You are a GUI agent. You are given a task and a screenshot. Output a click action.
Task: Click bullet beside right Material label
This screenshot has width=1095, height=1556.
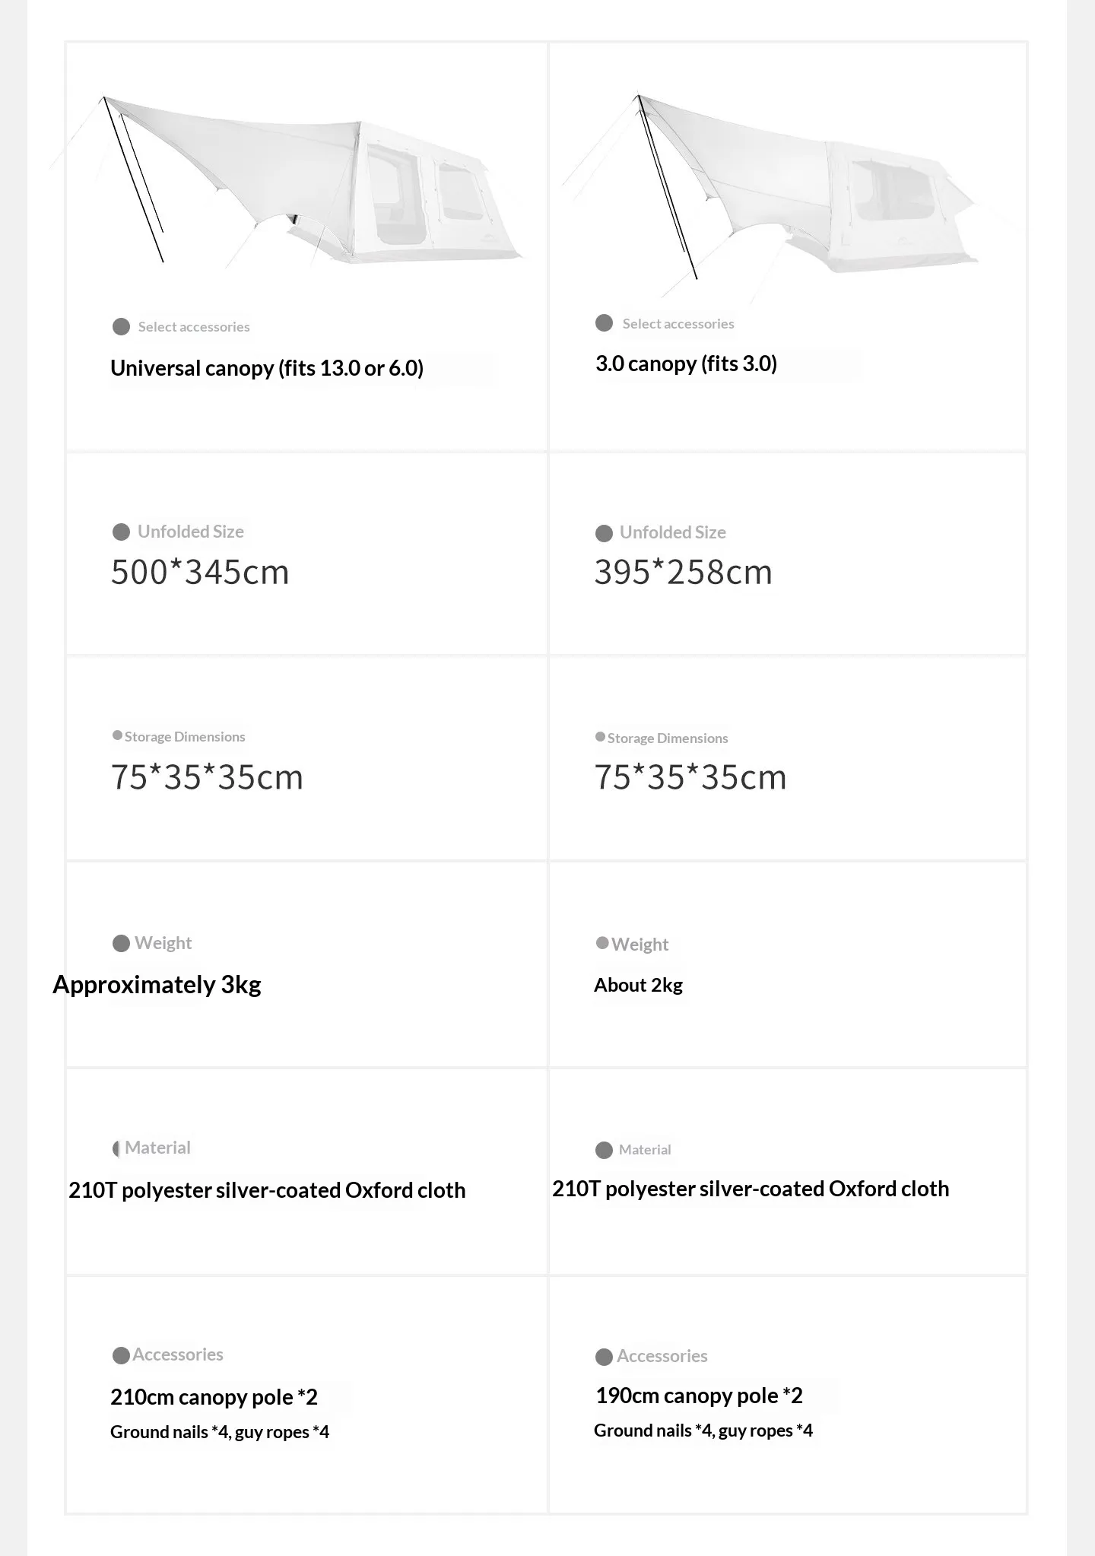point(605,1150)
